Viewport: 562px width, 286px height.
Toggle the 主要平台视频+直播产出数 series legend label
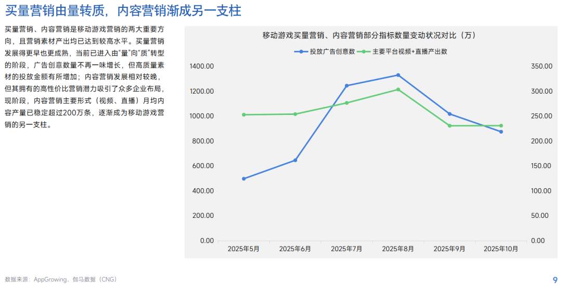[410, 51]
